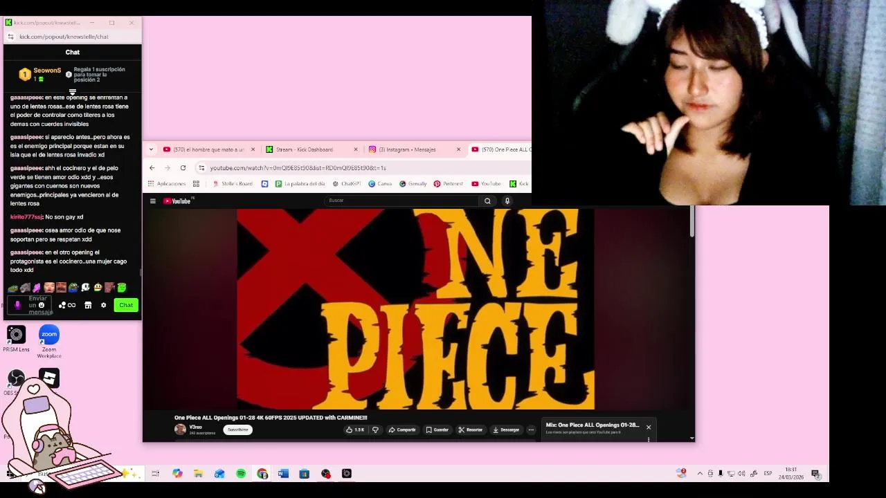Screen dimensions: 886x498
Task: Open Genially bookmark
Action: [413, 184]
